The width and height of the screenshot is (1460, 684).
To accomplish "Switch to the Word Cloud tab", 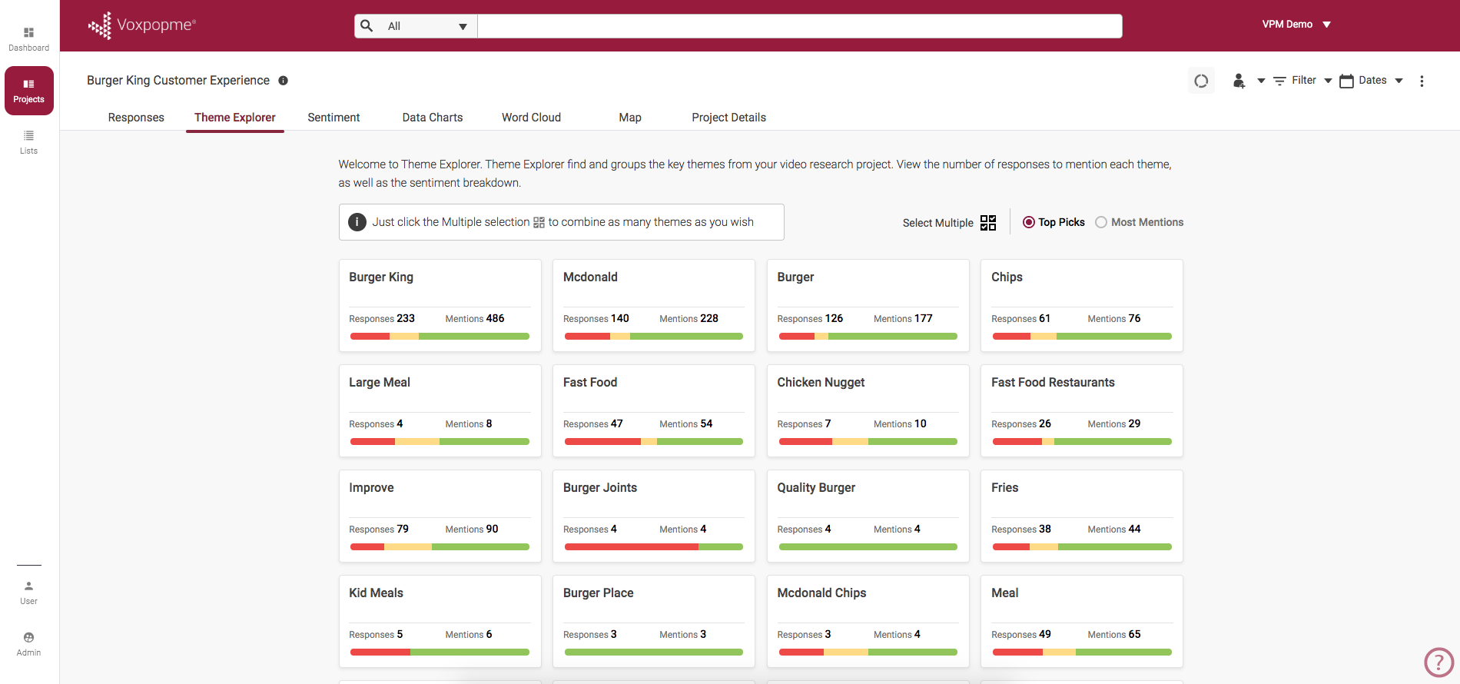I will (531, 118).
